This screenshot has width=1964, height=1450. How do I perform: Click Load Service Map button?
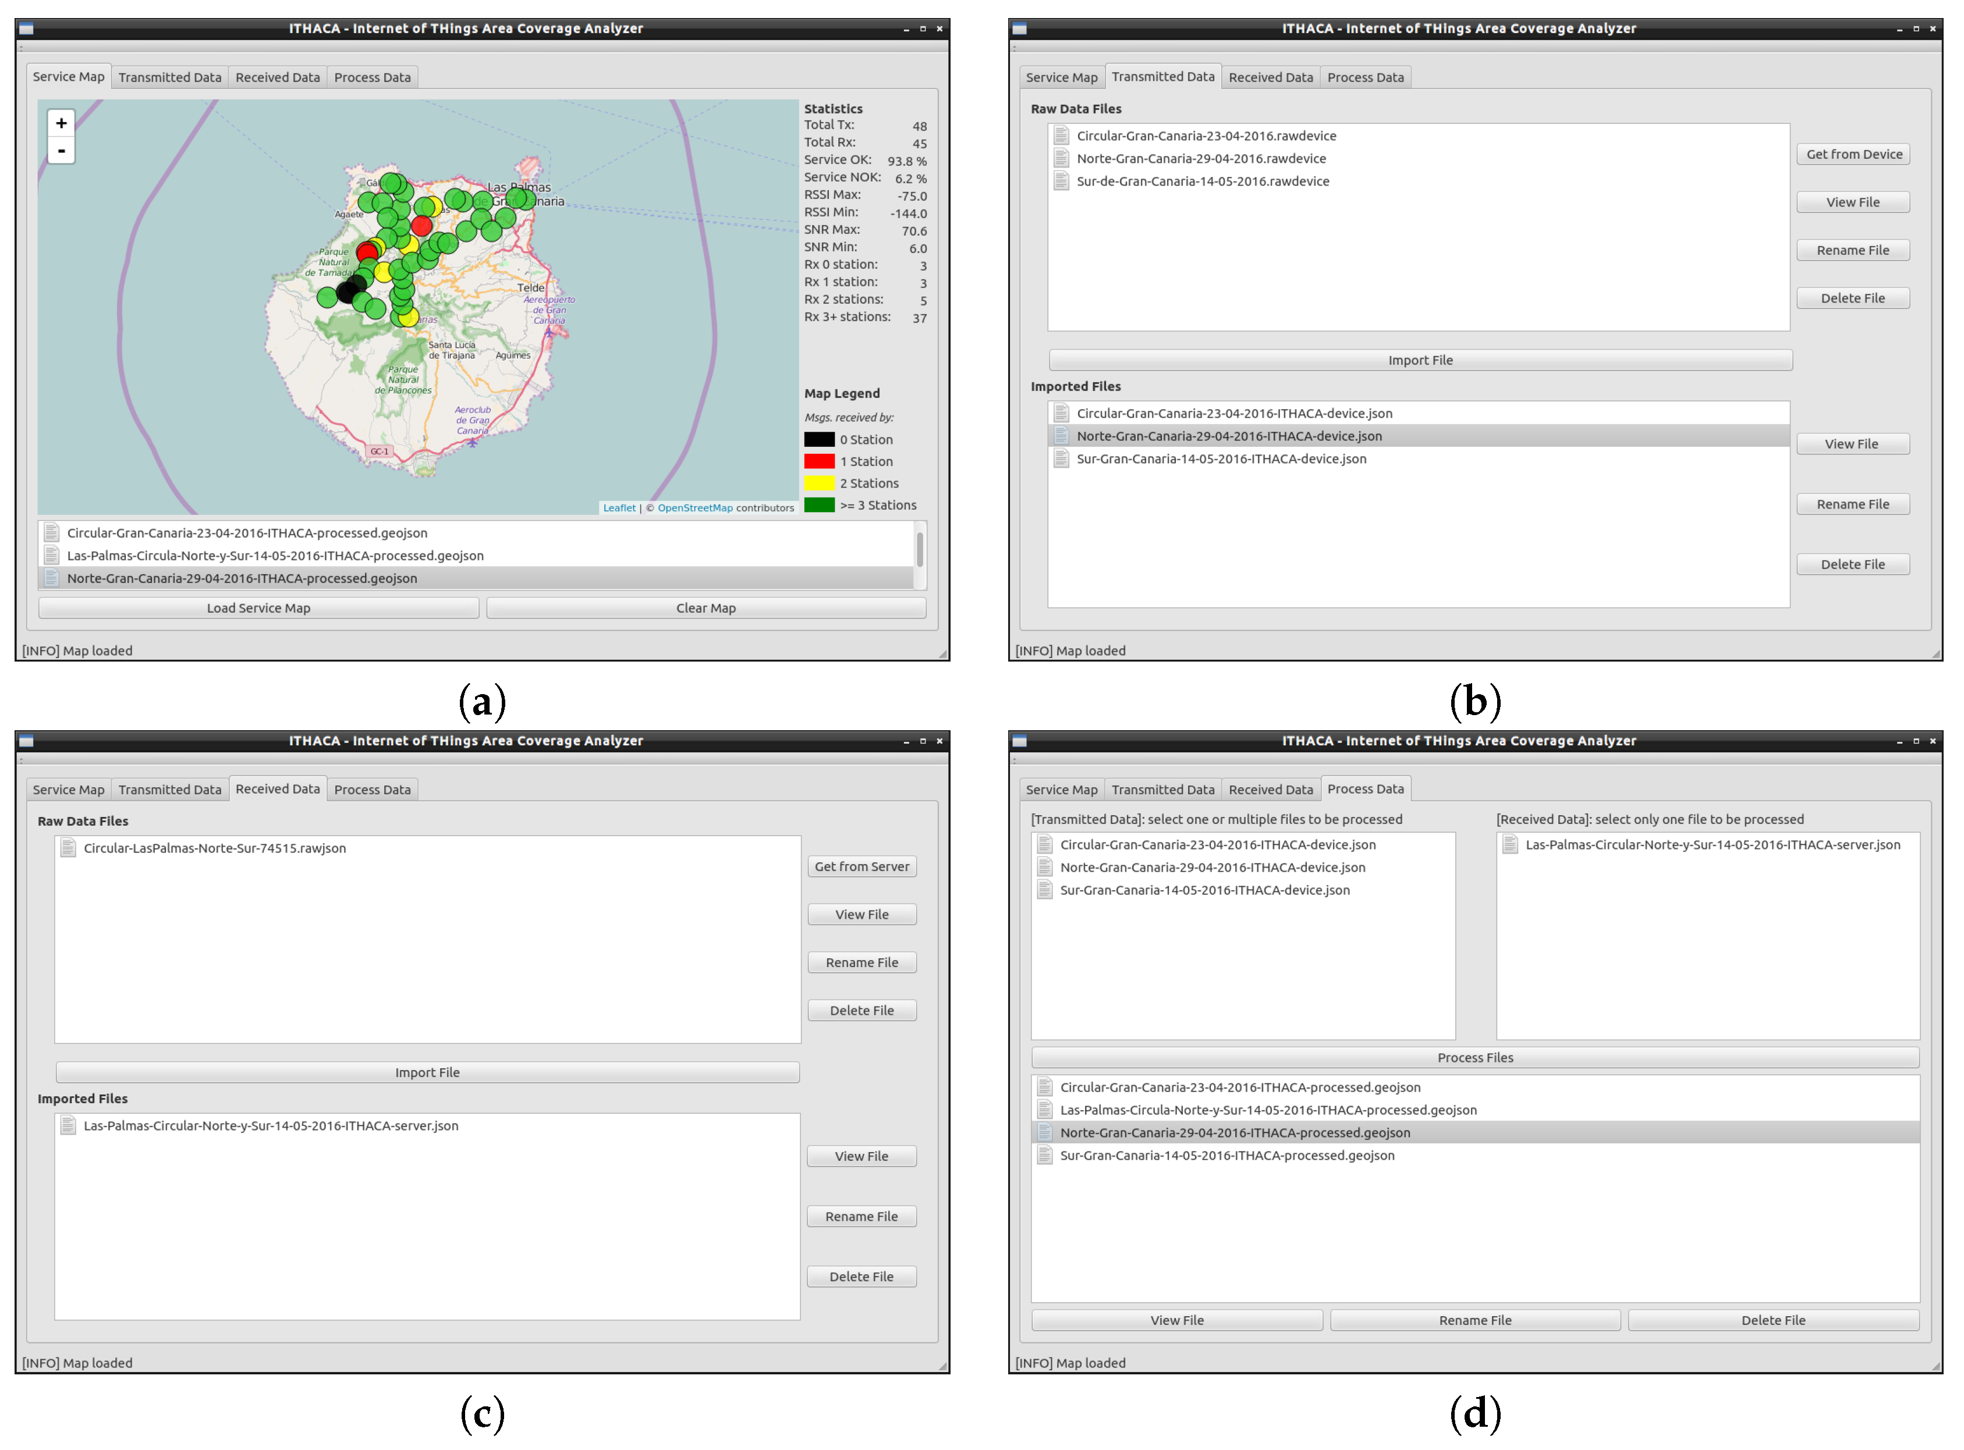[258, 607]
